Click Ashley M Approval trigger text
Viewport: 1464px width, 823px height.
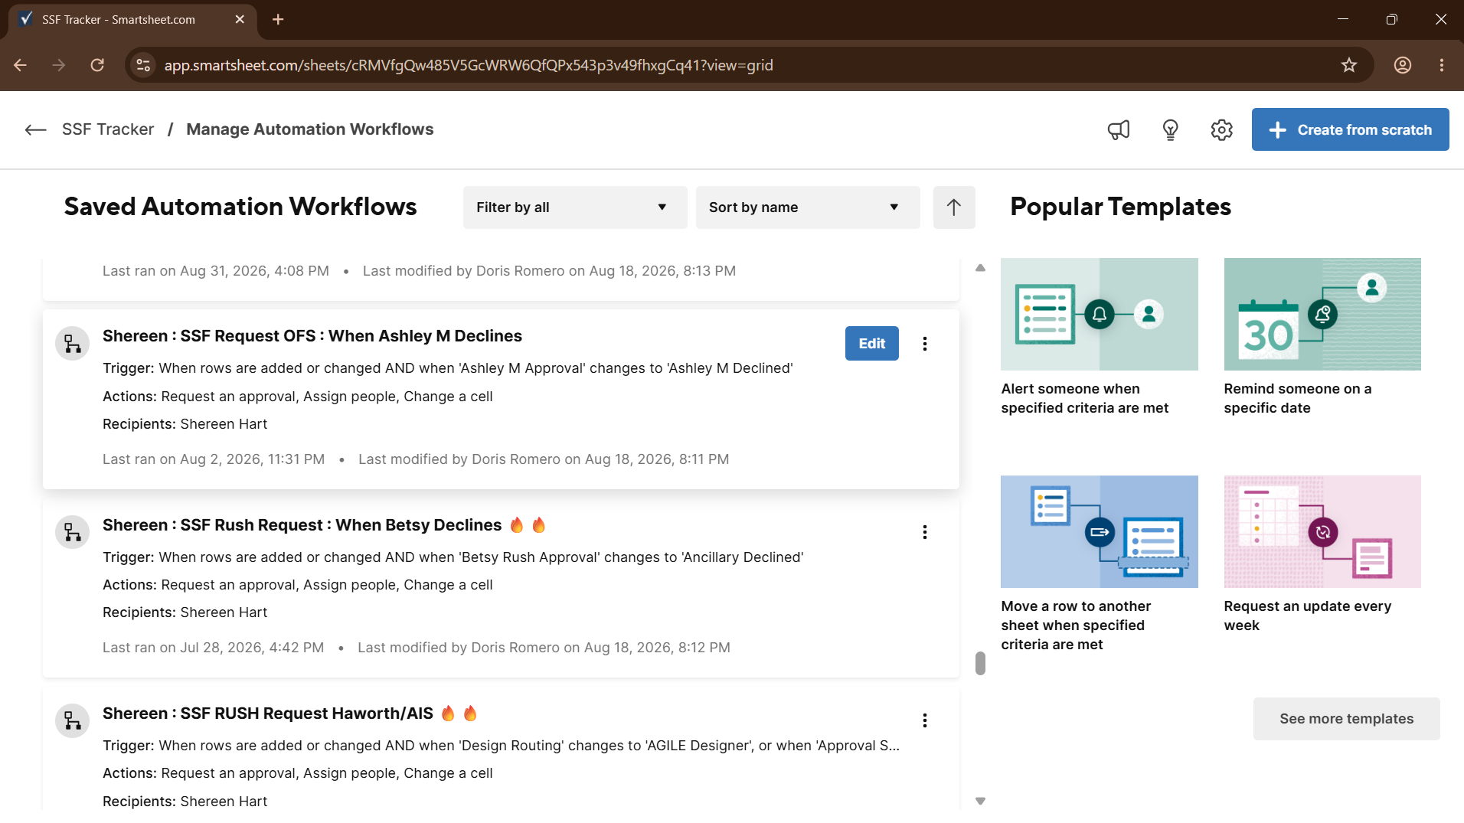click(447, 368)
